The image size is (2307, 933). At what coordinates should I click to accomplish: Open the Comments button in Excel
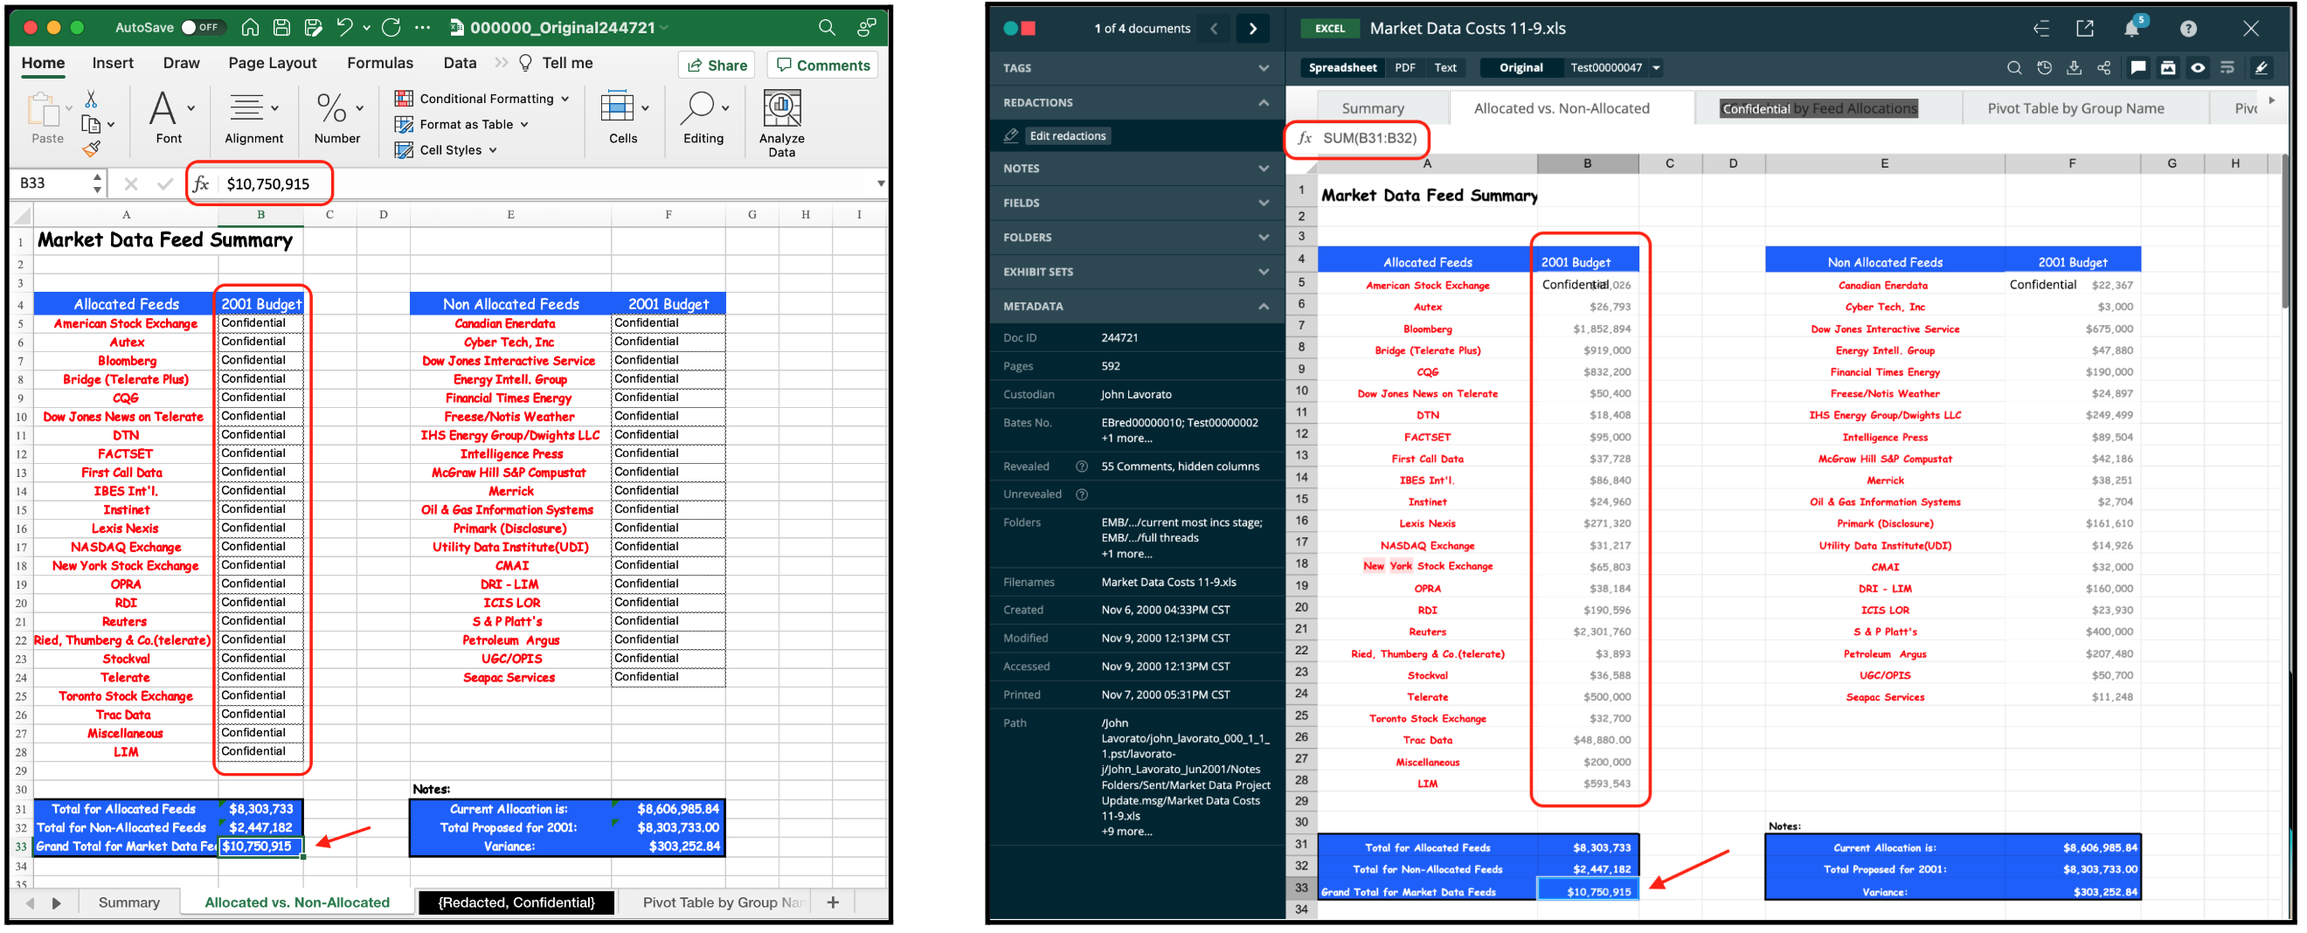822,65
